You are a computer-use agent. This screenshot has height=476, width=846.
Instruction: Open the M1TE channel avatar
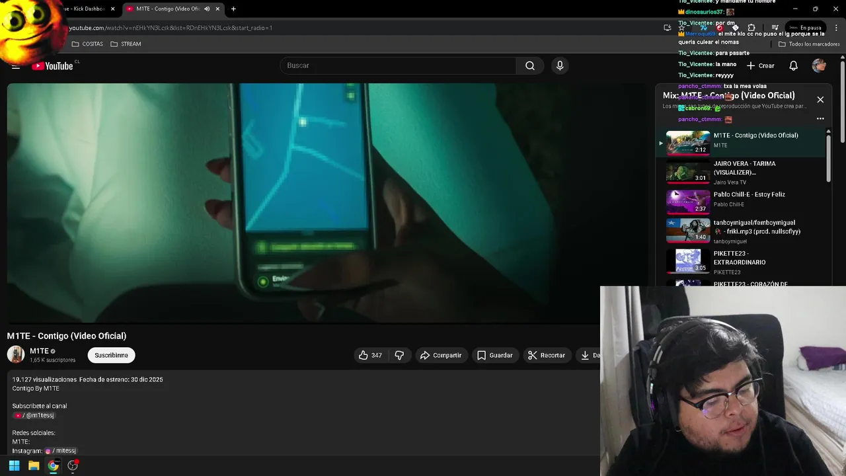coord(16,354)
